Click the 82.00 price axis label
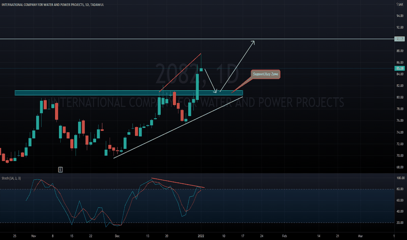This screenshot has height=240, width=407. pos(400,86)
